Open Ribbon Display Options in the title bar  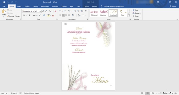[x=158, y=2]
